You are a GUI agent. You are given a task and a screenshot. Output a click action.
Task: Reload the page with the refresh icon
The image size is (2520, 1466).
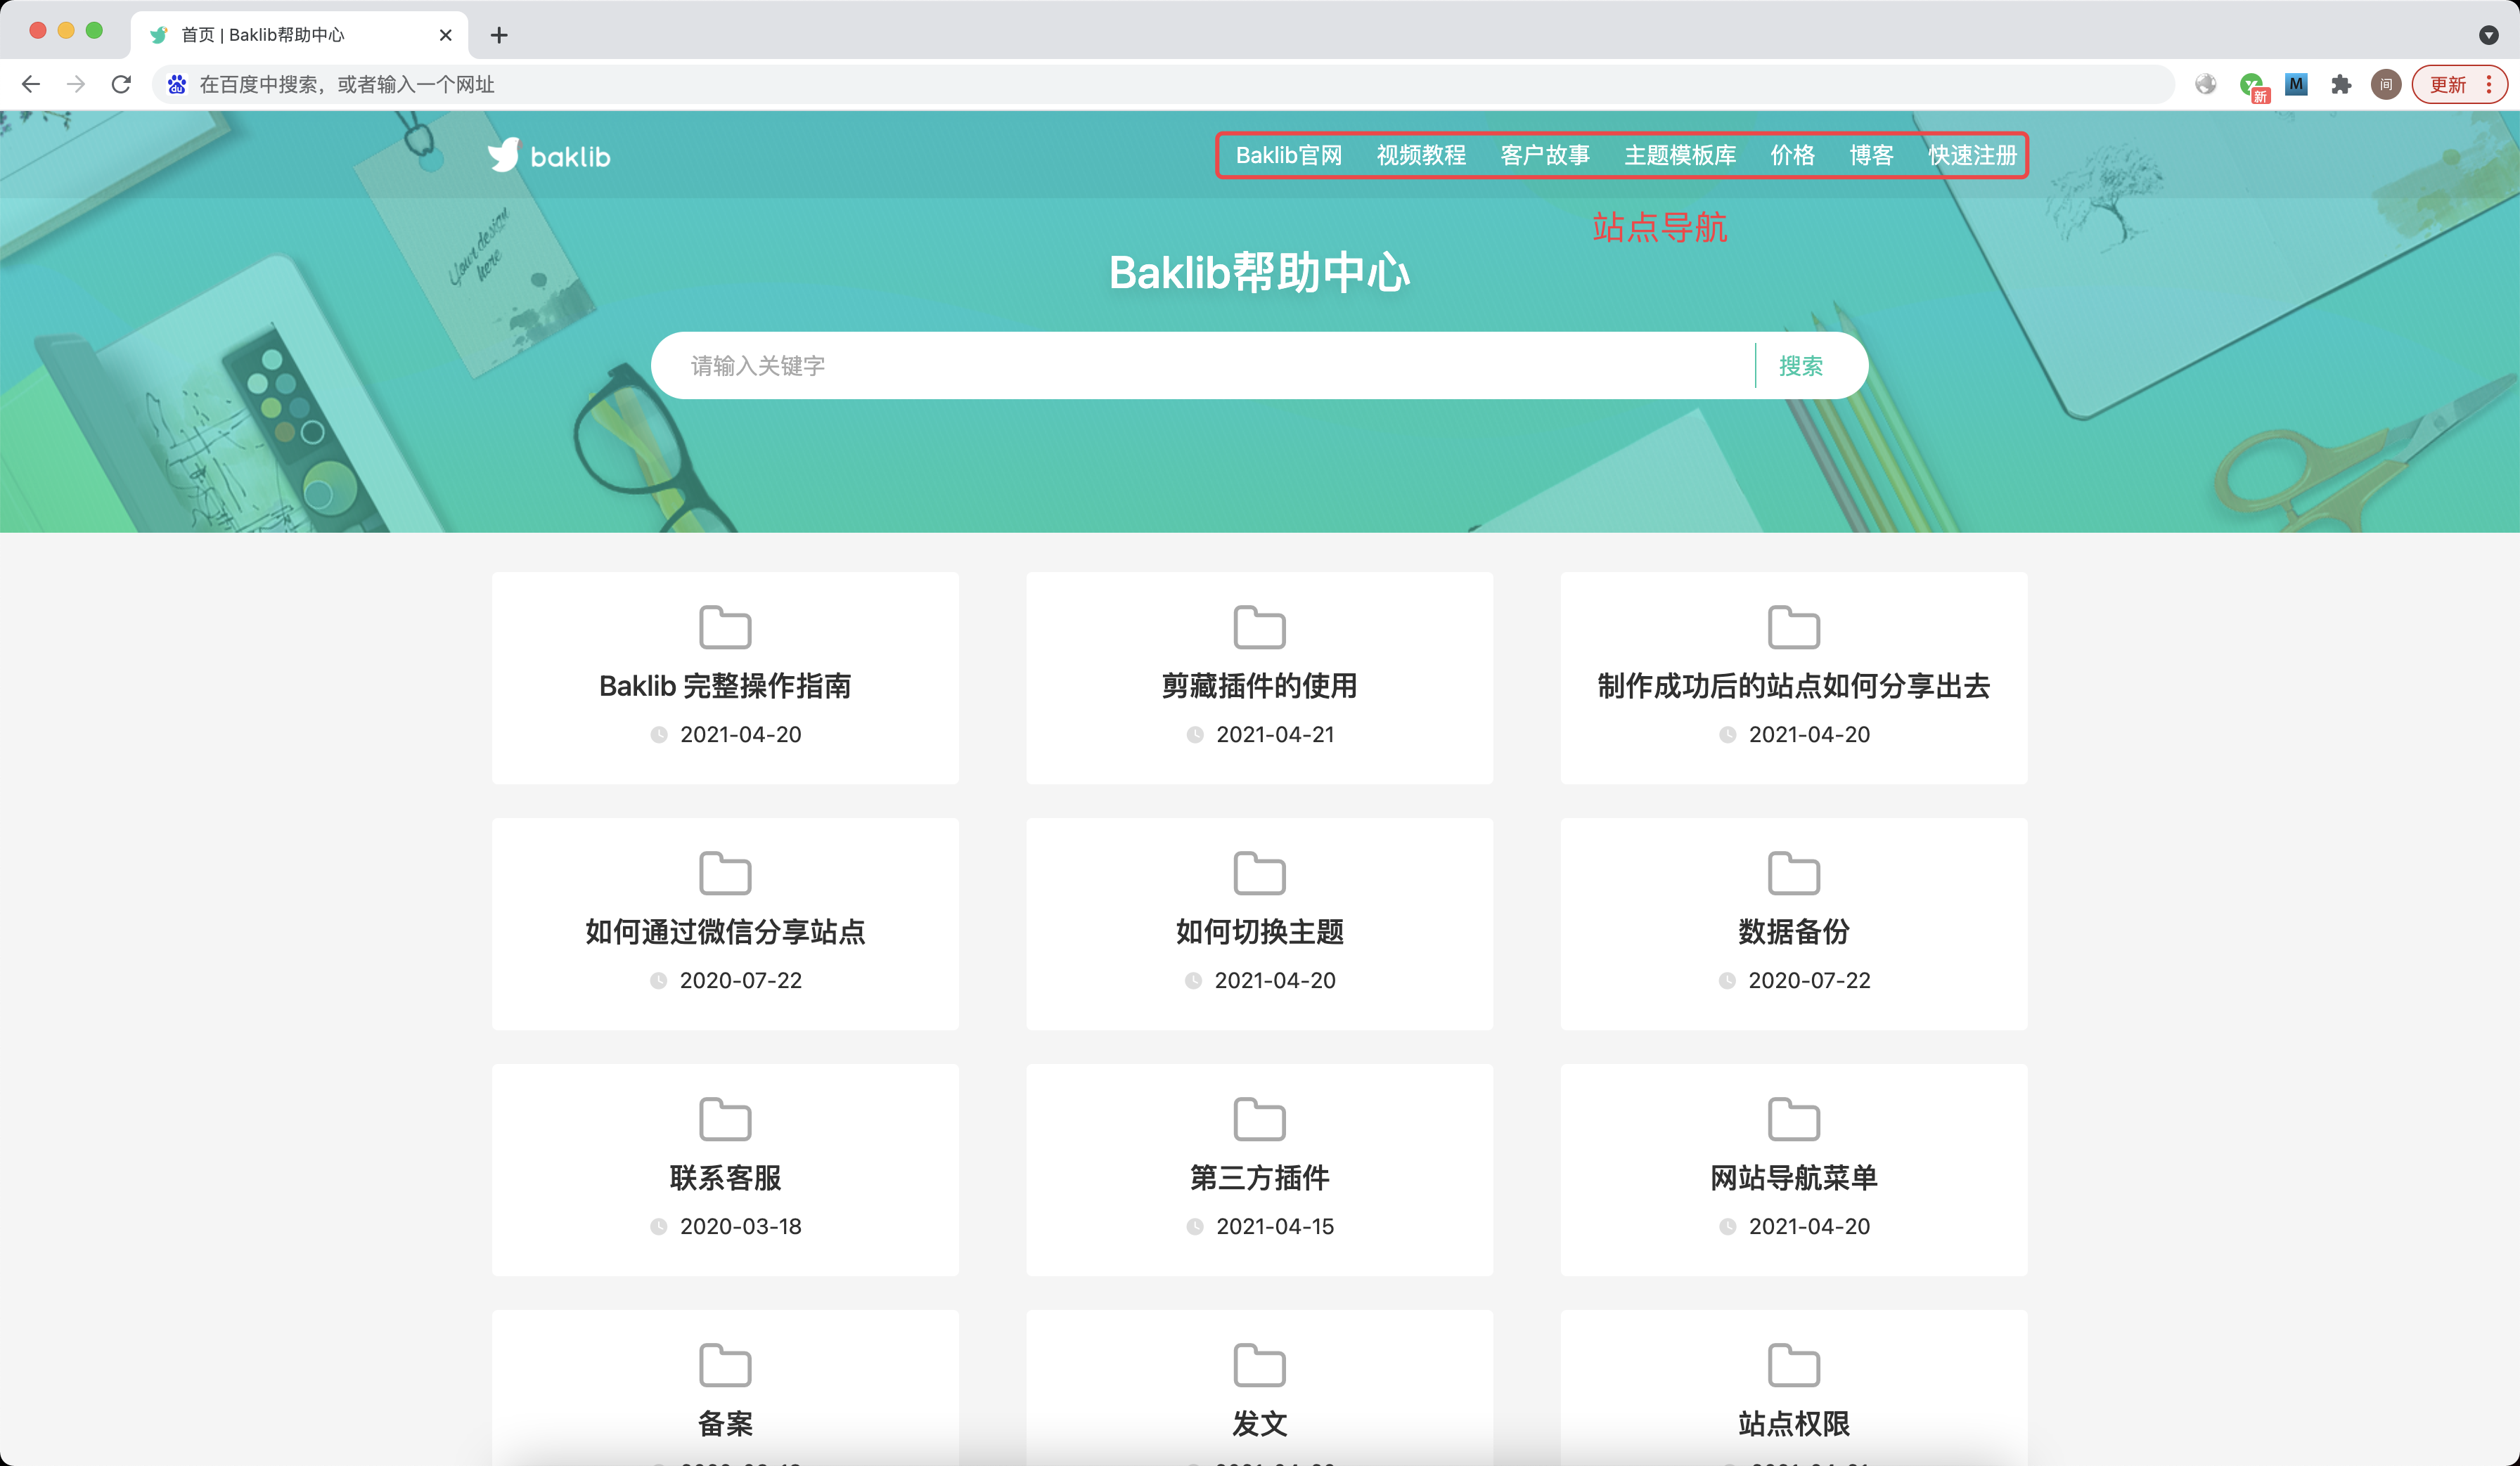point(121,85)
